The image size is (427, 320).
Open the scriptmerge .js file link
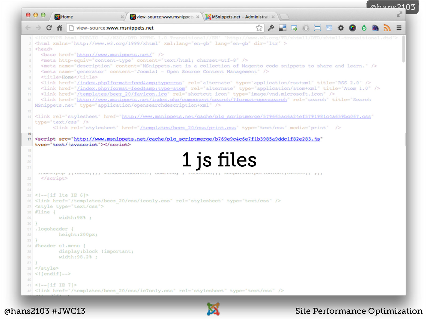click(197, 139)
